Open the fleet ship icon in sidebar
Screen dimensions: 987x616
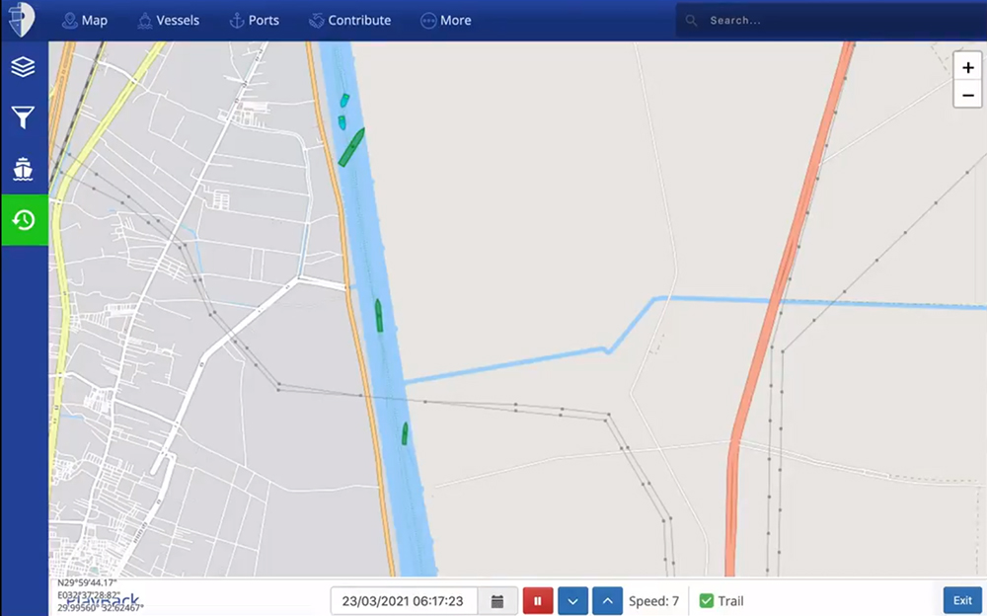click(23, 169)
